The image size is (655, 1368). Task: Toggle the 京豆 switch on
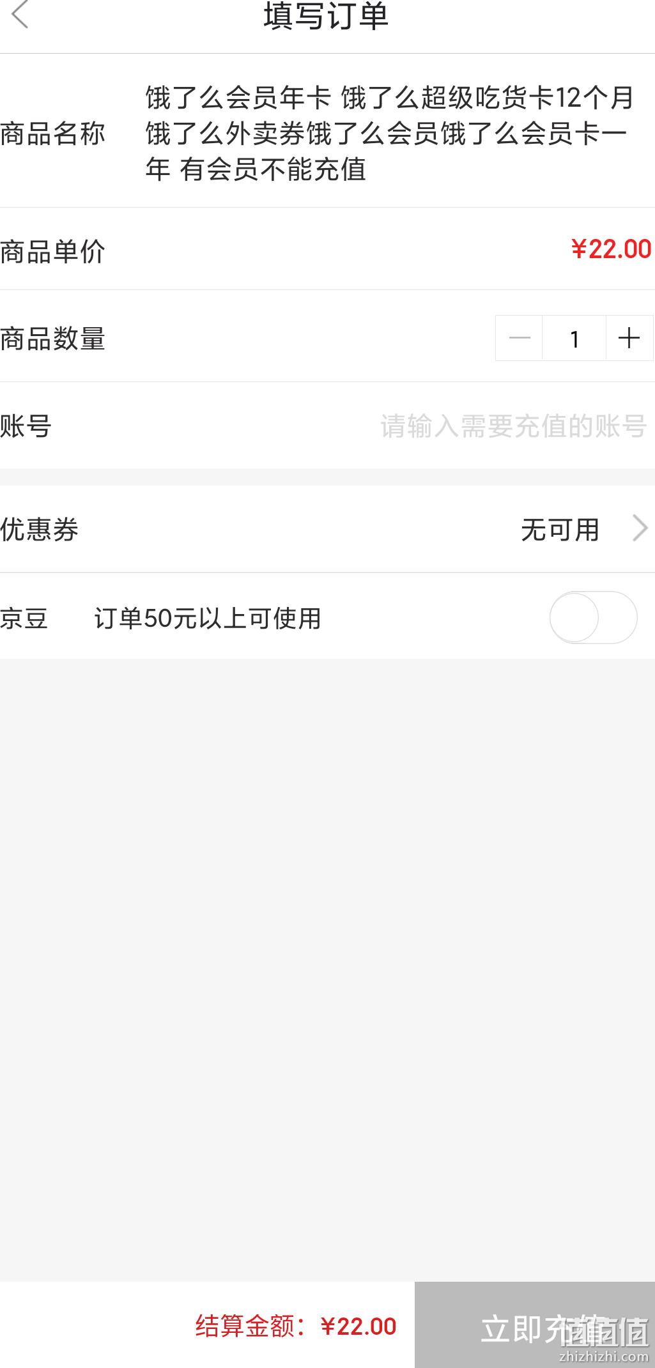(x=594, y=617)
